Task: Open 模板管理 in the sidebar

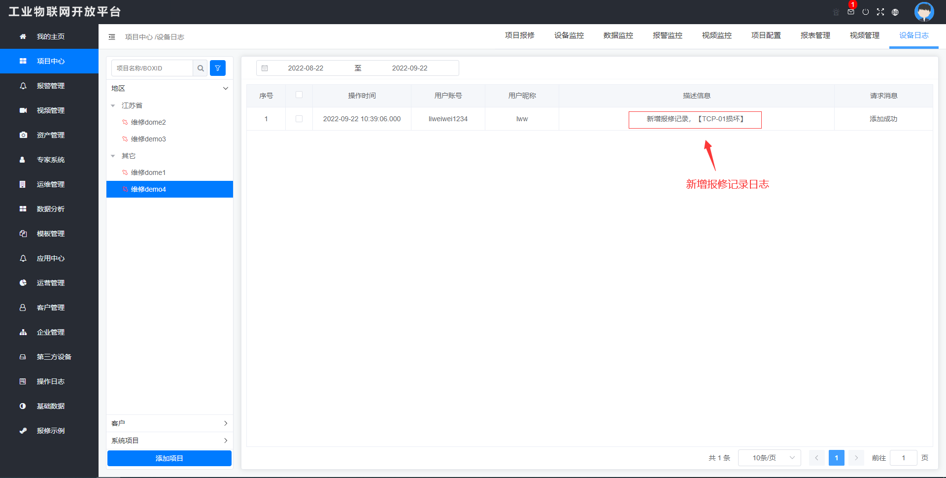Action: pos(49,234)
